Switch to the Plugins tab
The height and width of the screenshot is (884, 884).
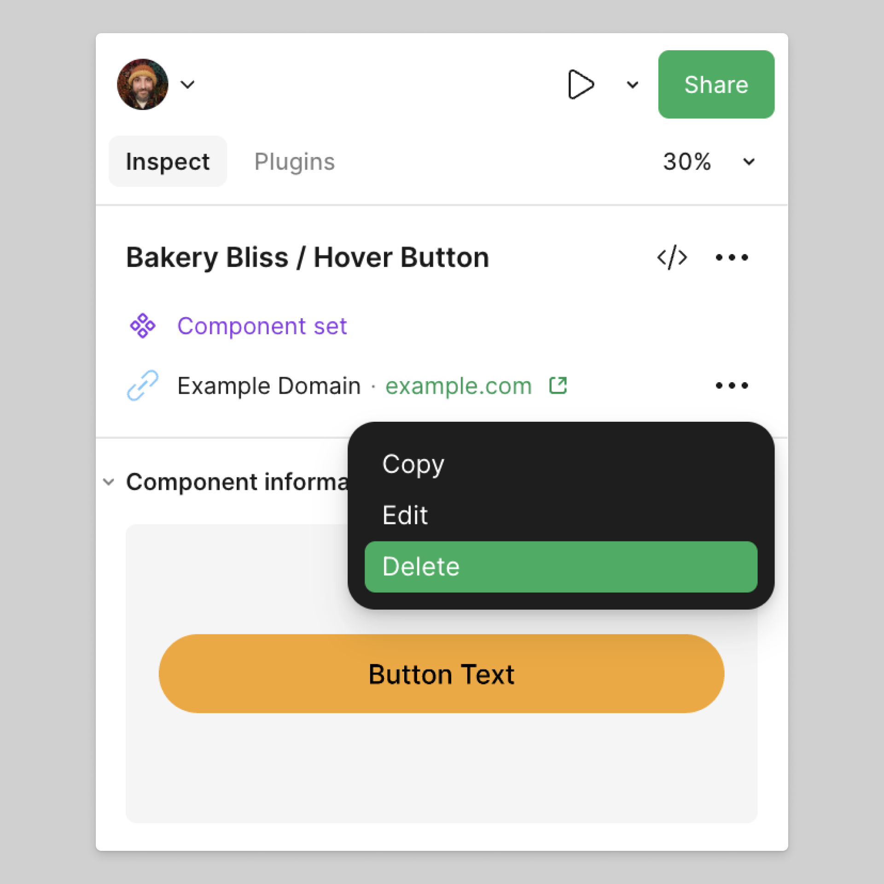295,162
